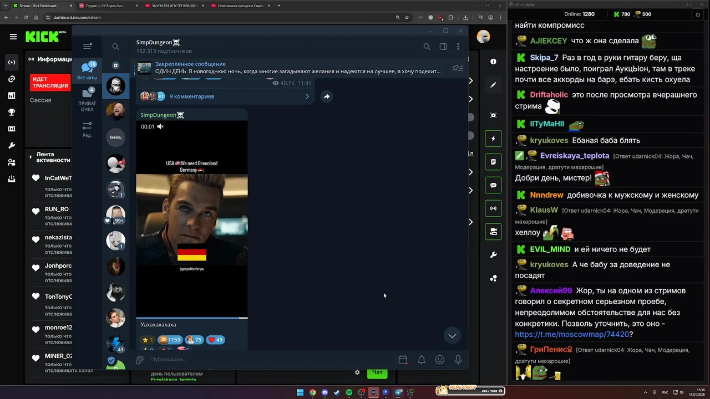Open Spotify from the taskbar
Viewport: 710px width, 399px height.
pyautogui.click(x=349, y=392)
